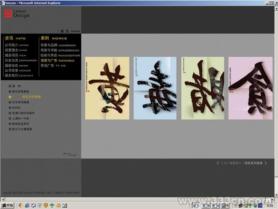Click the horizontal scrollbar right arrow
Image resolution: width=278 pixels, height=209 pixels.
tap(271, 199)
